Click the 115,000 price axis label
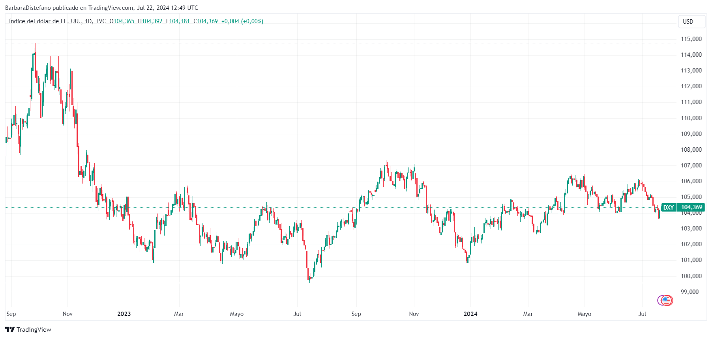Screen dimensions: 712x338 pos(691,39)
